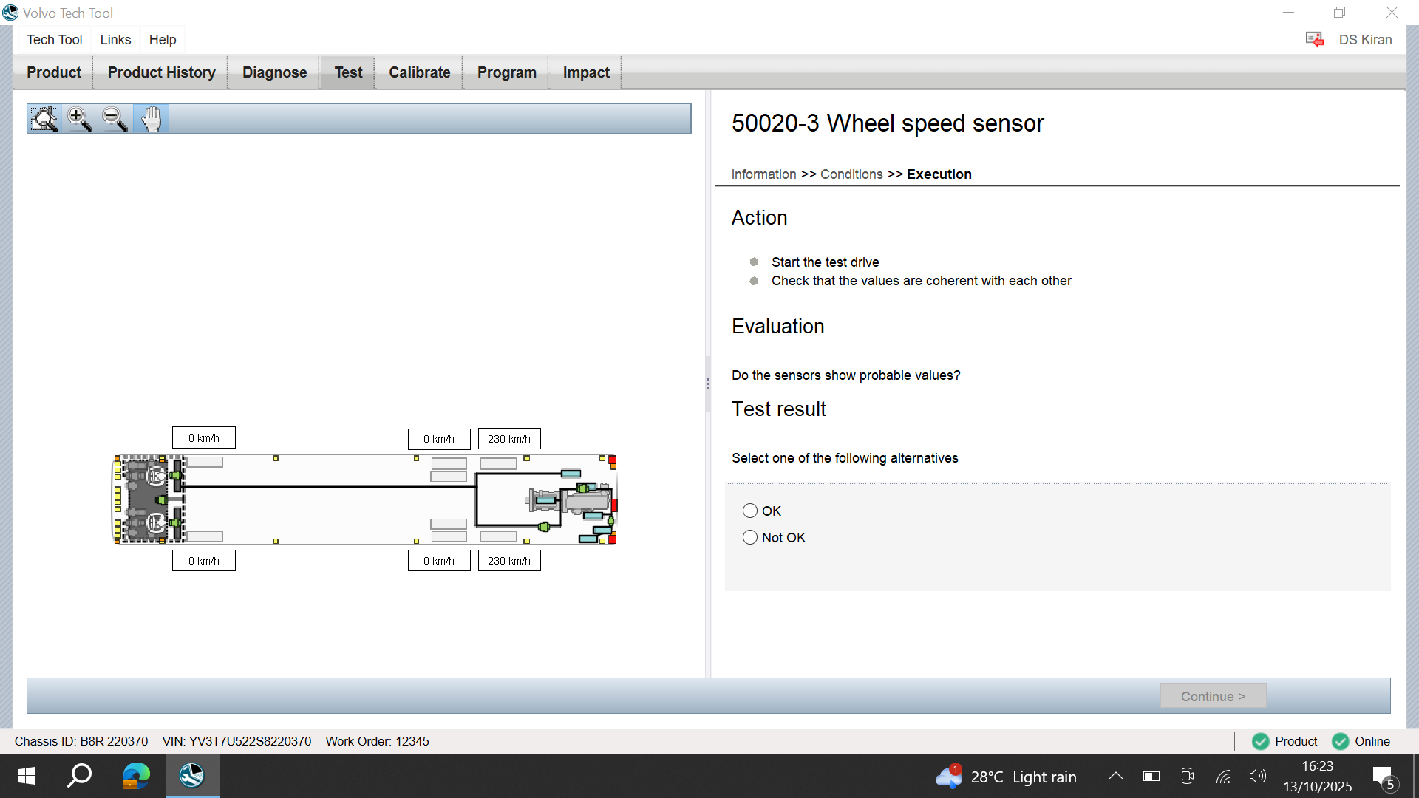This screenshot has width=1419, height=798.
Task: Choose the OK radio button
Action: tap(750, 511)
